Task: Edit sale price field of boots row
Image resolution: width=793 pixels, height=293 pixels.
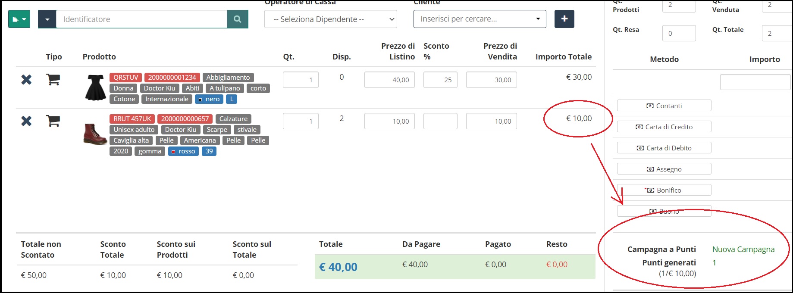Action: 492,121
